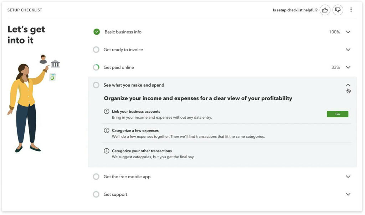Collapse the See what you make and spend section
Image resolution: width=365 pixels, height=215 pixels.
348,85
